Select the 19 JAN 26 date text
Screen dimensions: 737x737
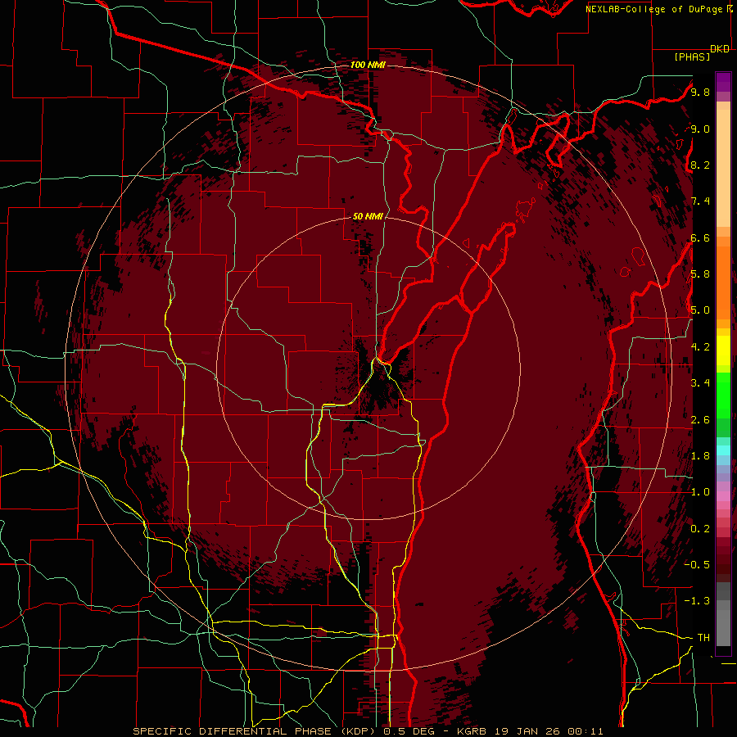click(527, 731)
